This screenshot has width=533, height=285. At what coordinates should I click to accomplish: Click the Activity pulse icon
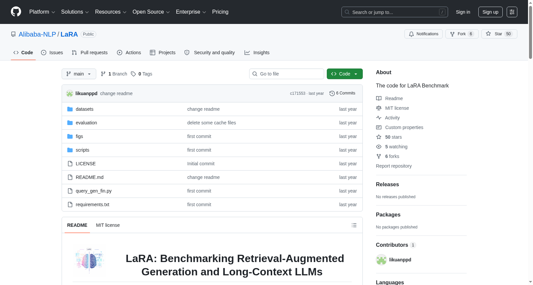coord(379,118)
